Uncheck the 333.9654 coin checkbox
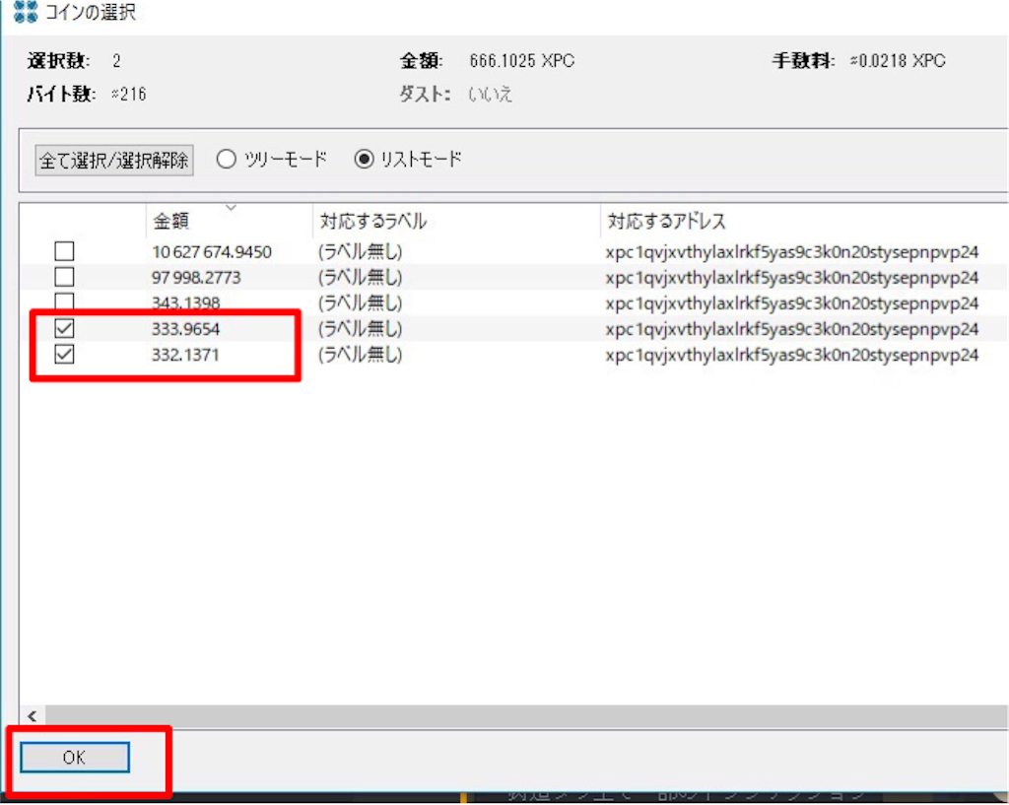The height and width of the screenshot is (805, 1009). click(64, 329)
